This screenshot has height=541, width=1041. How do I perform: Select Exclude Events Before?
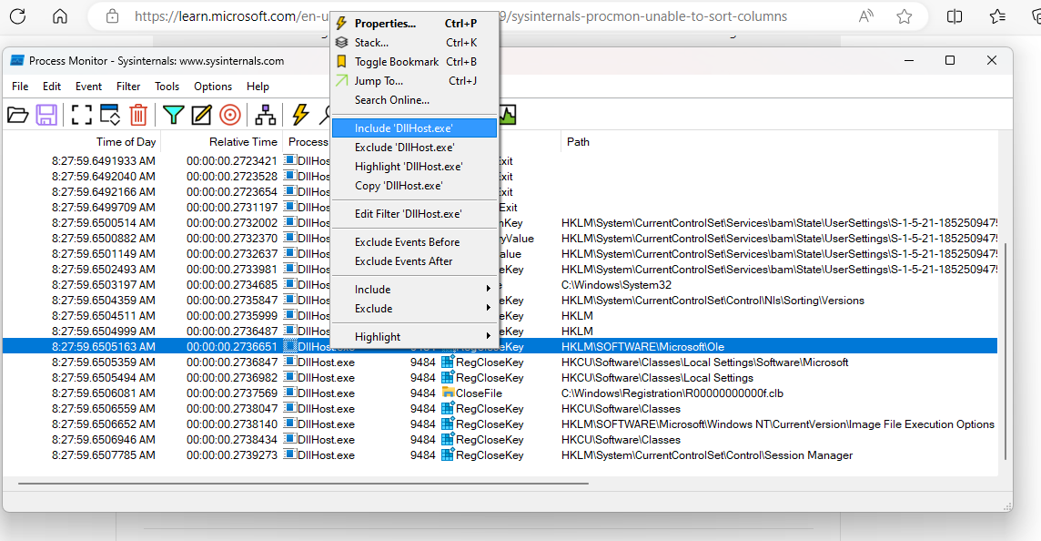coord(414,242)
